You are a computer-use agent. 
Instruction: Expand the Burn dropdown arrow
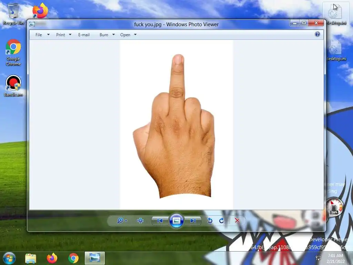[x=113, y=35]
